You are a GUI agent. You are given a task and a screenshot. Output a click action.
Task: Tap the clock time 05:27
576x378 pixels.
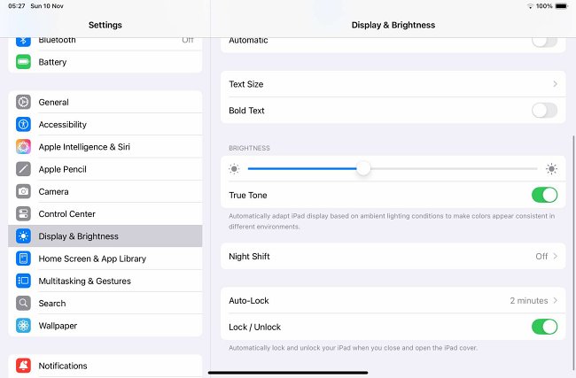(17, 6)
